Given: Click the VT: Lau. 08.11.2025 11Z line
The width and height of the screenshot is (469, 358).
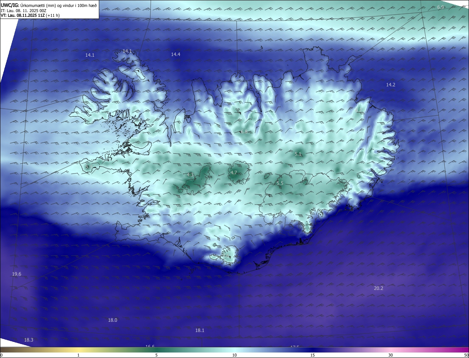Looking at the screenshot, I should pos(30,15).
